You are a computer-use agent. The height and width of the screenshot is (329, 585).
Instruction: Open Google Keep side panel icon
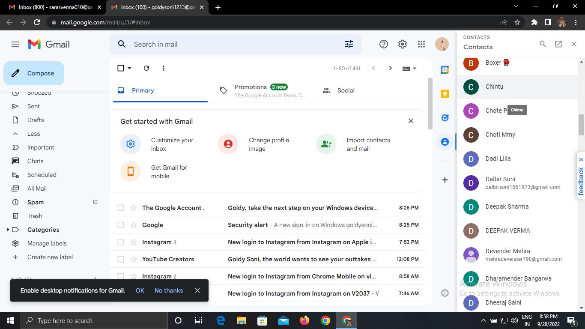point(445,94)
